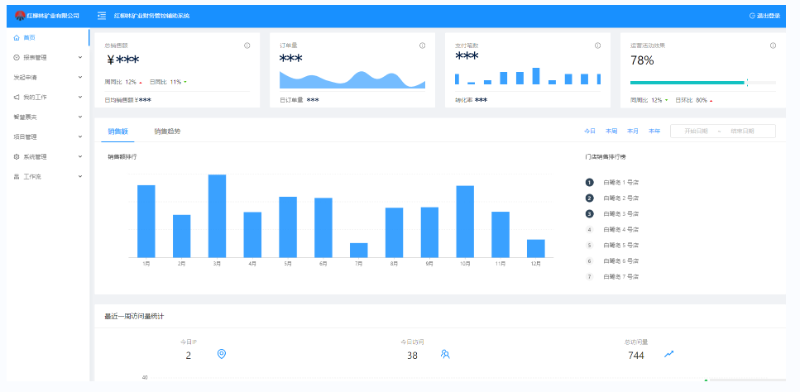800x392 pixels.
Task: Toggle the sidebar collapse hamburger icon
Action: click(x=102, y=16)
